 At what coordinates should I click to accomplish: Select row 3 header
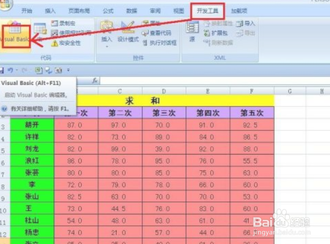point(4,126)
